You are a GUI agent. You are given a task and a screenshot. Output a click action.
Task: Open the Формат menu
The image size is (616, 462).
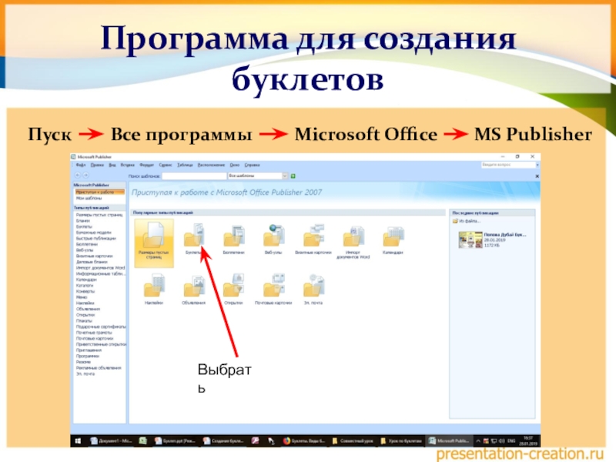tap(147, 165)
